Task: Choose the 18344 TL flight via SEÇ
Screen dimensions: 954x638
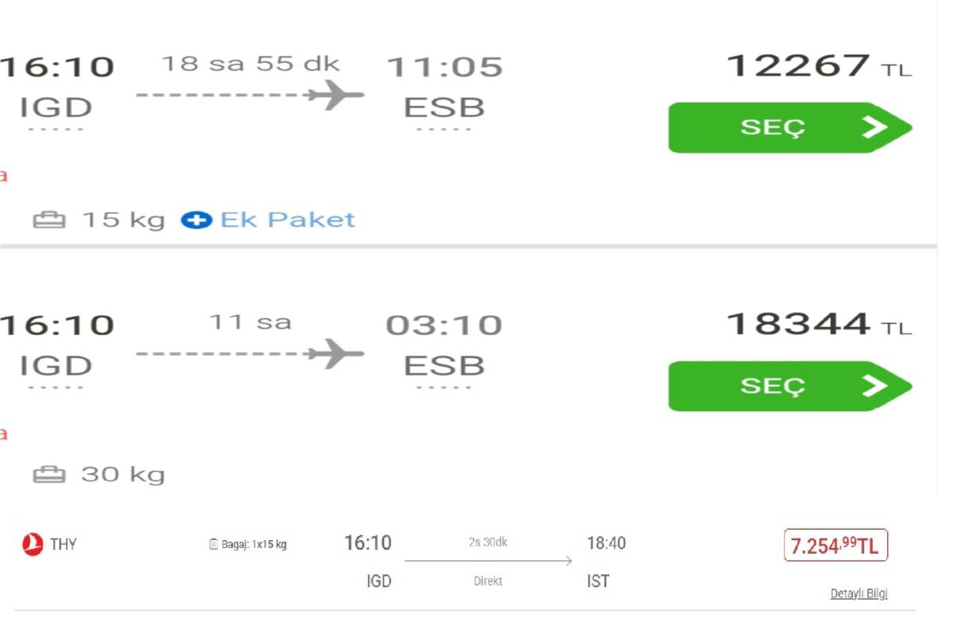Action: (x=789, y=386)
